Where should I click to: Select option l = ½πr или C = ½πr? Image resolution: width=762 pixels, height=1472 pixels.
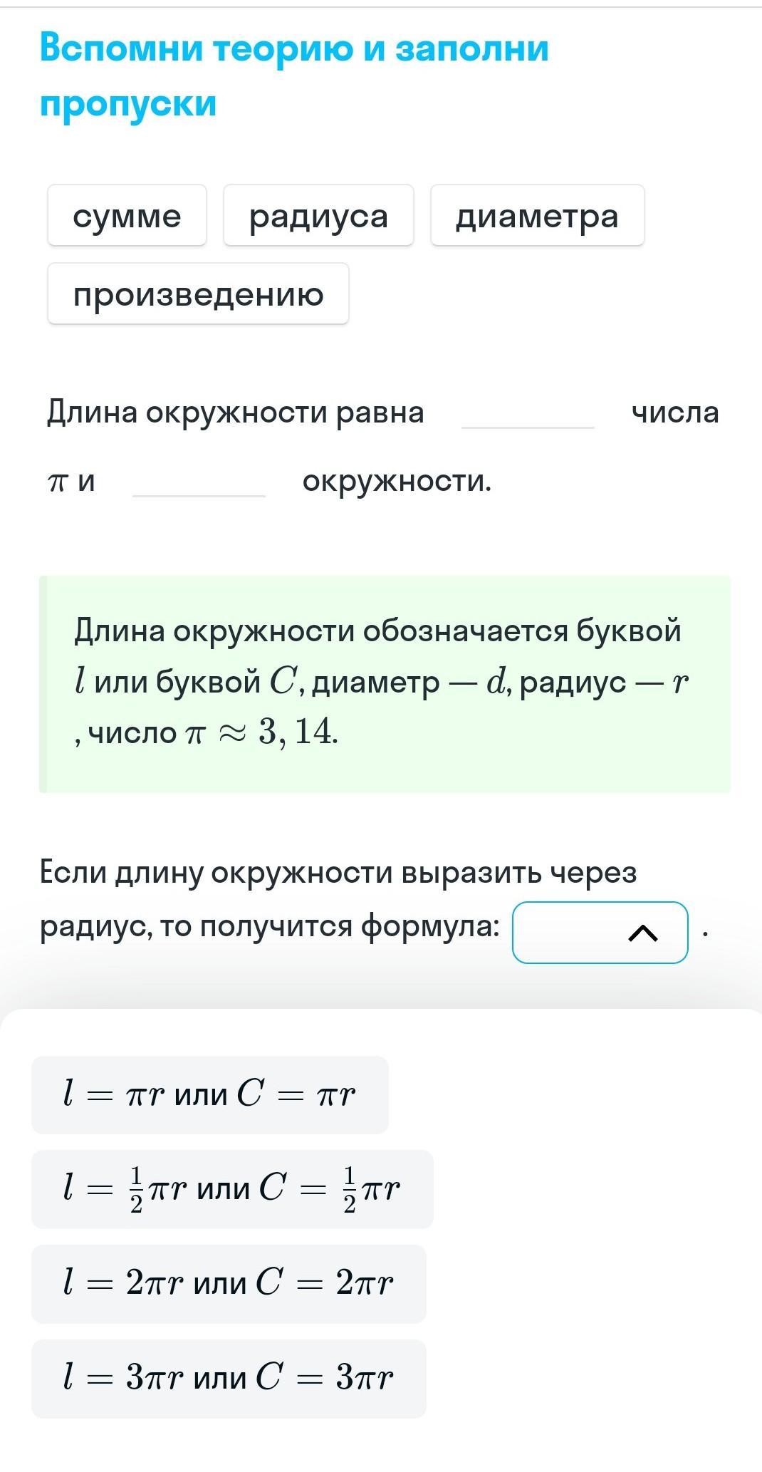click(232, 1189)
